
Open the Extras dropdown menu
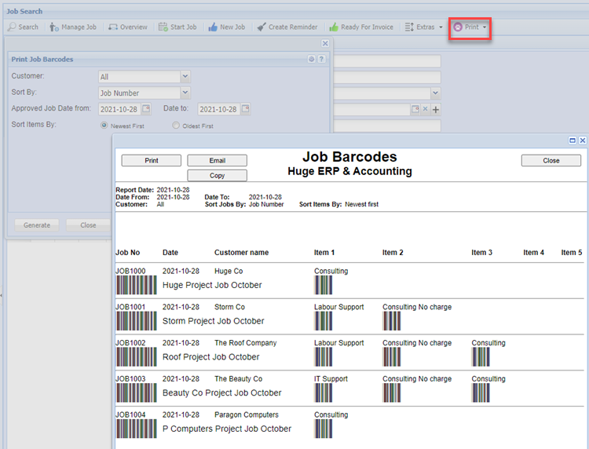(x=424, y=27)
